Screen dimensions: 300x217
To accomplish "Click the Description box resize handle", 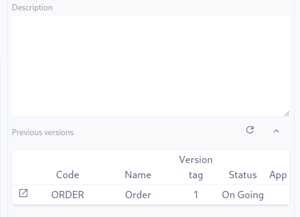I will [x=287, y=114].
